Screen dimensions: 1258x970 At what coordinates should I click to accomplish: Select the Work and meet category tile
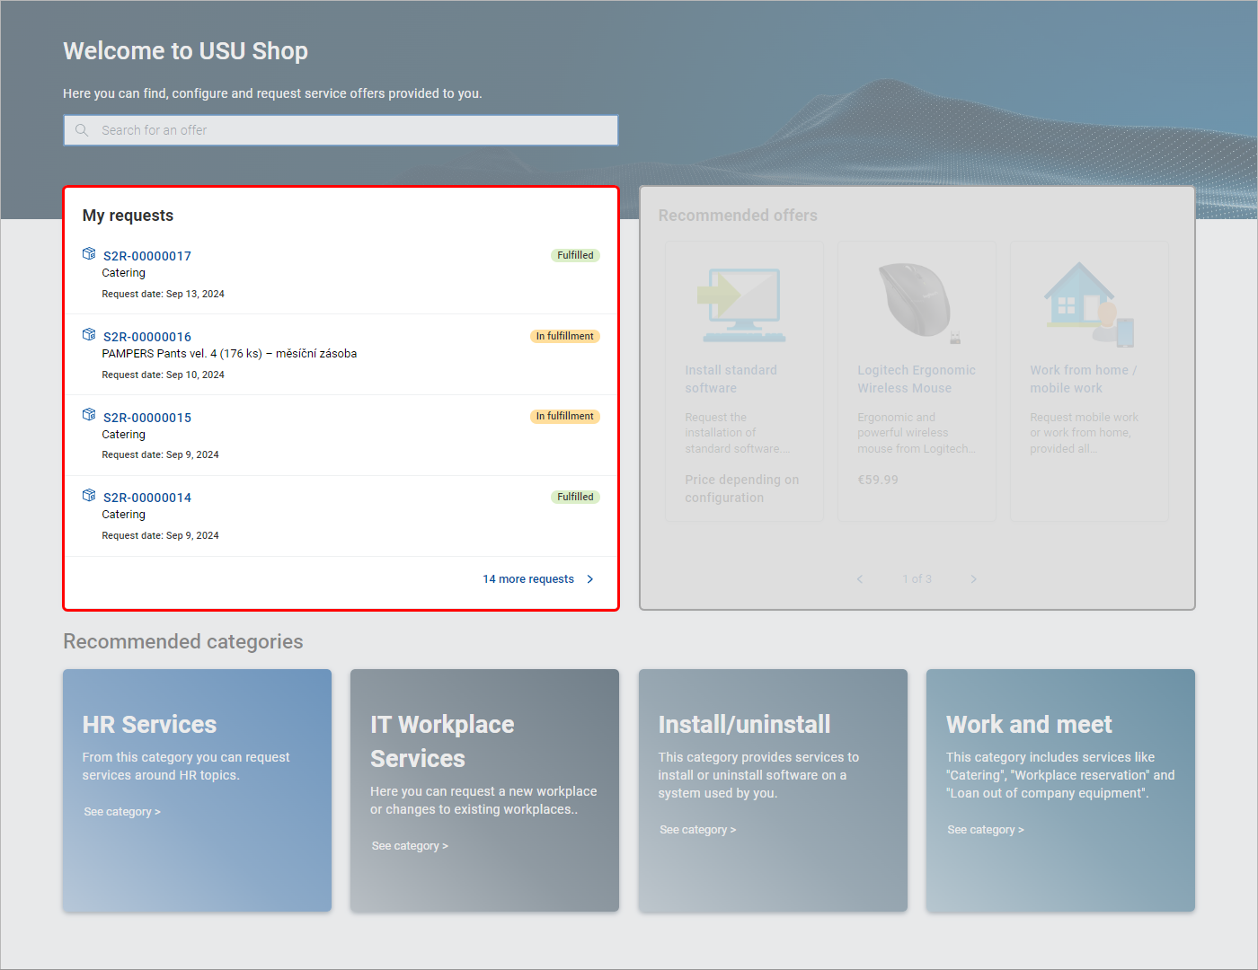tap(1060, 790)
